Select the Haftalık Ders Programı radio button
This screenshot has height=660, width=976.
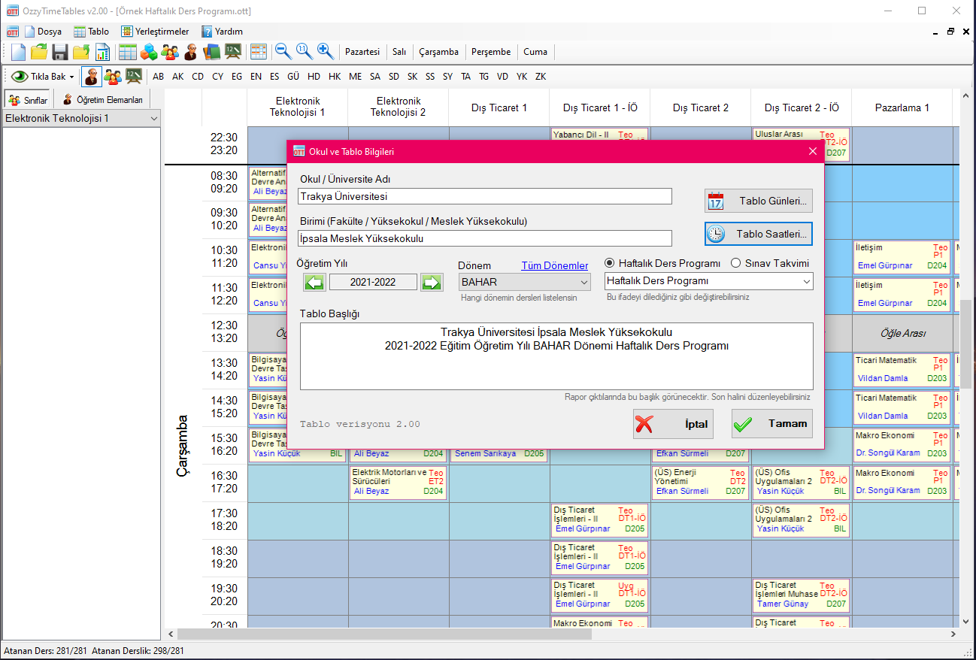click(609, 262)
